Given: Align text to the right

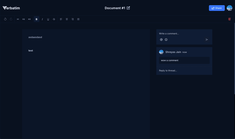Looking at the screenshot, I should coord(73,19).
